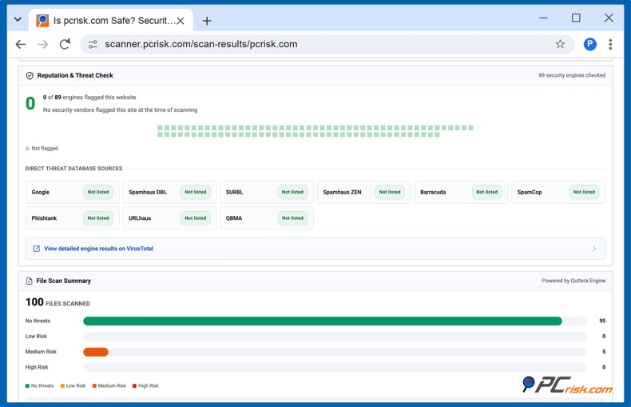Screen dimensions: 631x407
Task: Select the Is pcrisk.com Safe tab
Action: (x=111, y=20)
